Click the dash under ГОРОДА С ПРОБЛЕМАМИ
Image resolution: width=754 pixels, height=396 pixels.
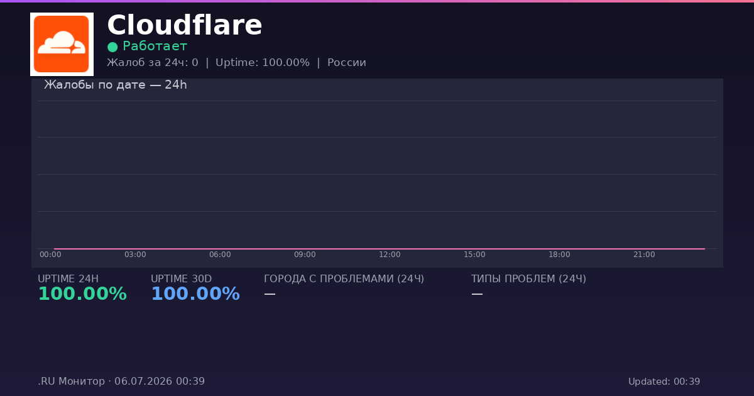[270, 294]
